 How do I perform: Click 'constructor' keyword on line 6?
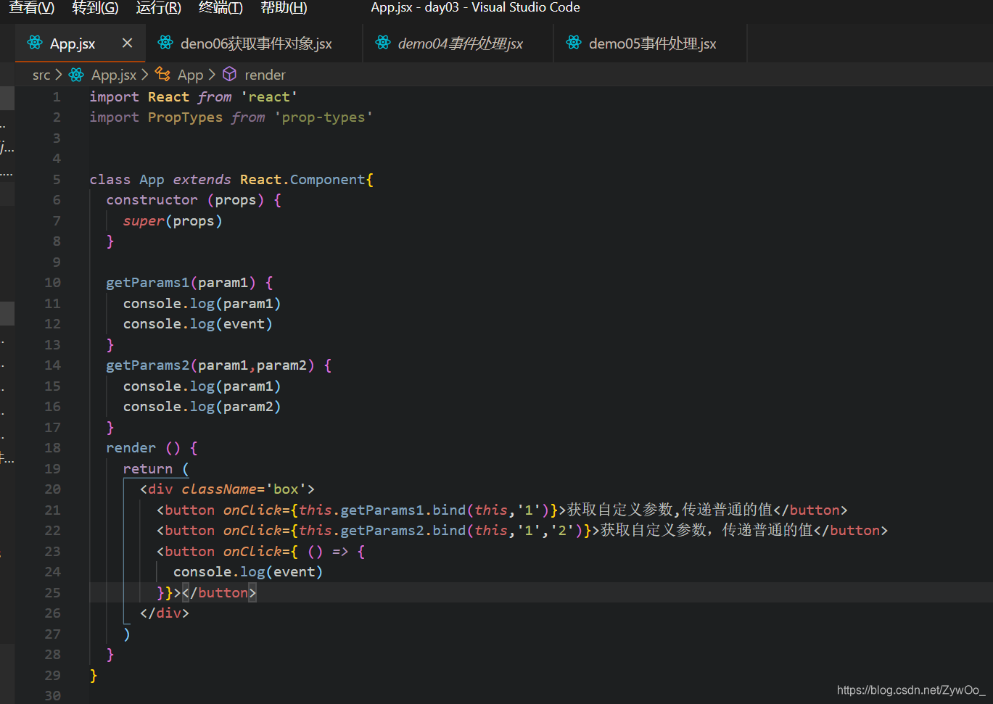pos(152,200)
